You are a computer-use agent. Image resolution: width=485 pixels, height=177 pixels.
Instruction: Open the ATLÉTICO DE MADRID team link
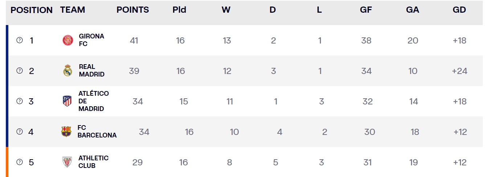point(94,101)
